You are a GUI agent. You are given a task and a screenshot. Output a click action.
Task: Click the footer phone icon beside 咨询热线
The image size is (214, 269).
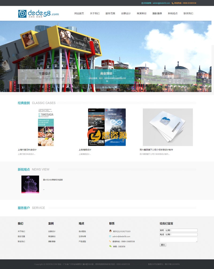[110, 241]
